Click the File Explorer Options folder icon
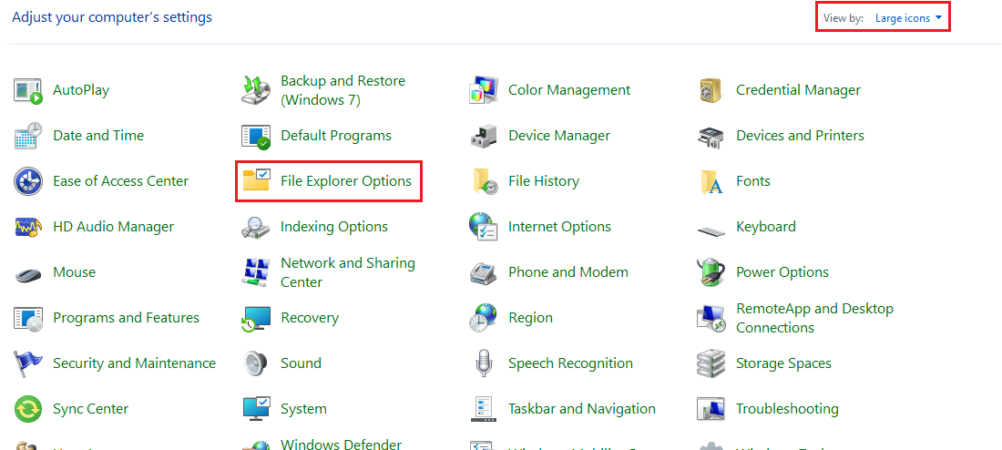1002x450 pixels. pos(258,181)
